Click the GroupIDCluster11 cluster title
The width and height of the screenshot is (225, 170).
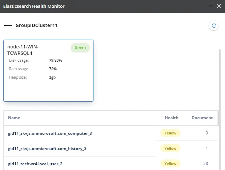(36, 25)
